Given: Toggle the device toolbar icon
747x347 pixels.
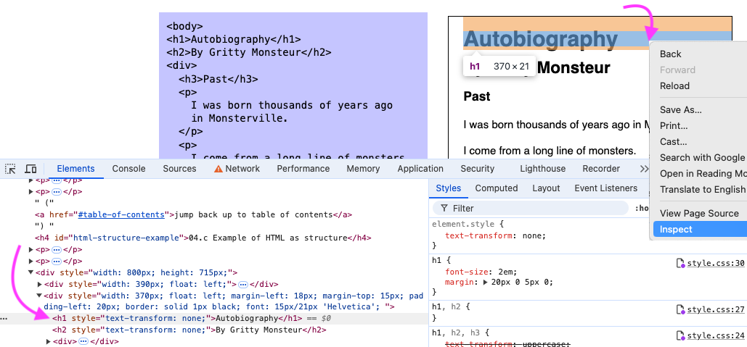Looking at the screenshot, I should 30,169.
